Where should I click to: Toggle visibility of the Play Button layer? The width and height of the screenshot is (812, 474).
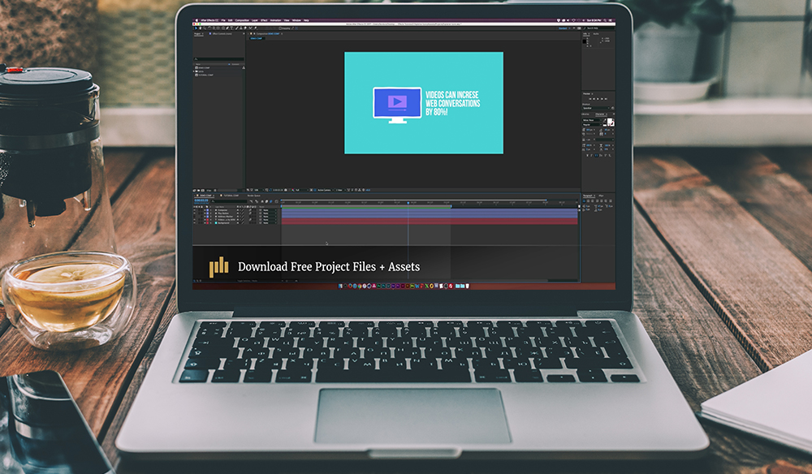pos(195,213)
